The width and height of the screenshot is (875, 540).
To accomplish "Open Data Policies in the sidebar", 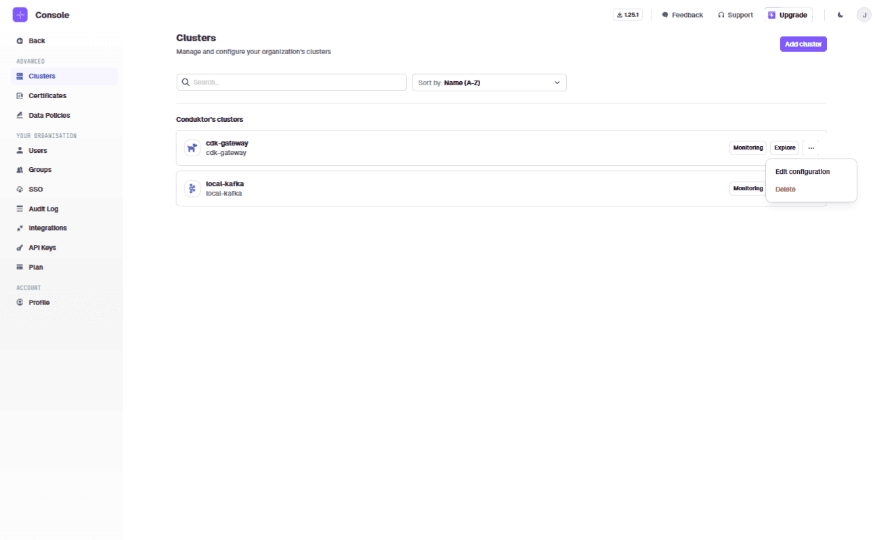I will (49, 116).
